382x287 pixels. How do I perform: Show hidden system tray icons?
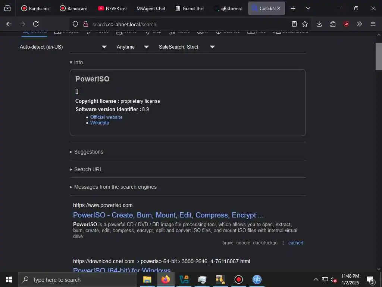tap(316, 280)
